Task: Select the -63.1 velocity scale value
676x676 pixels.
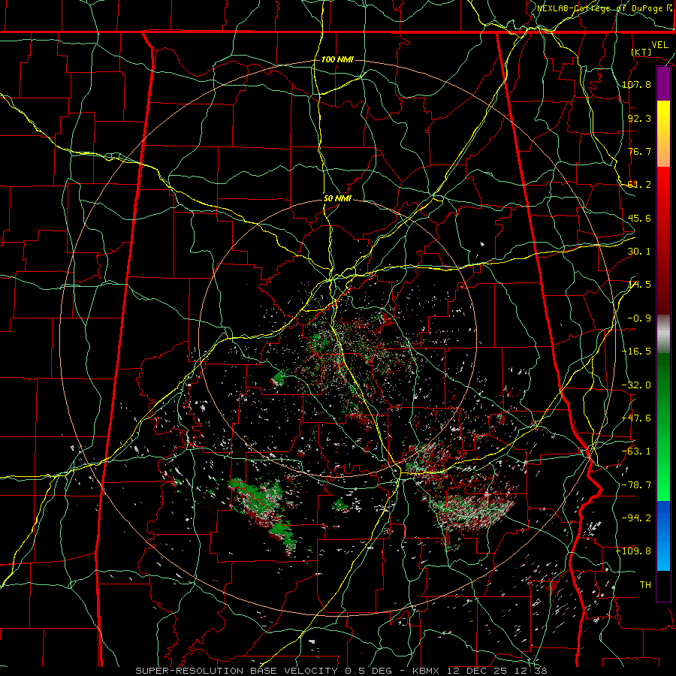Action: (x=637, y=451)
